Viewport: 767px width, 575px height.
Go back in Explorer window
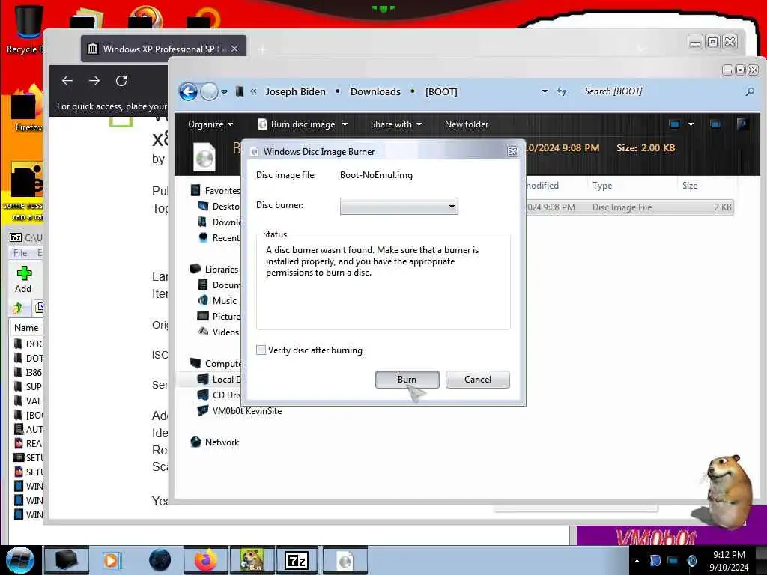pyautogui.click(x=188, y=91)
